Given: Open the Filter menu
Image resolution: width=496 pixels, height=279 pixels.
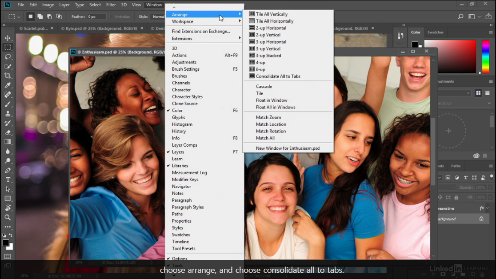Looking at the screenshot, I should [111, 5].
